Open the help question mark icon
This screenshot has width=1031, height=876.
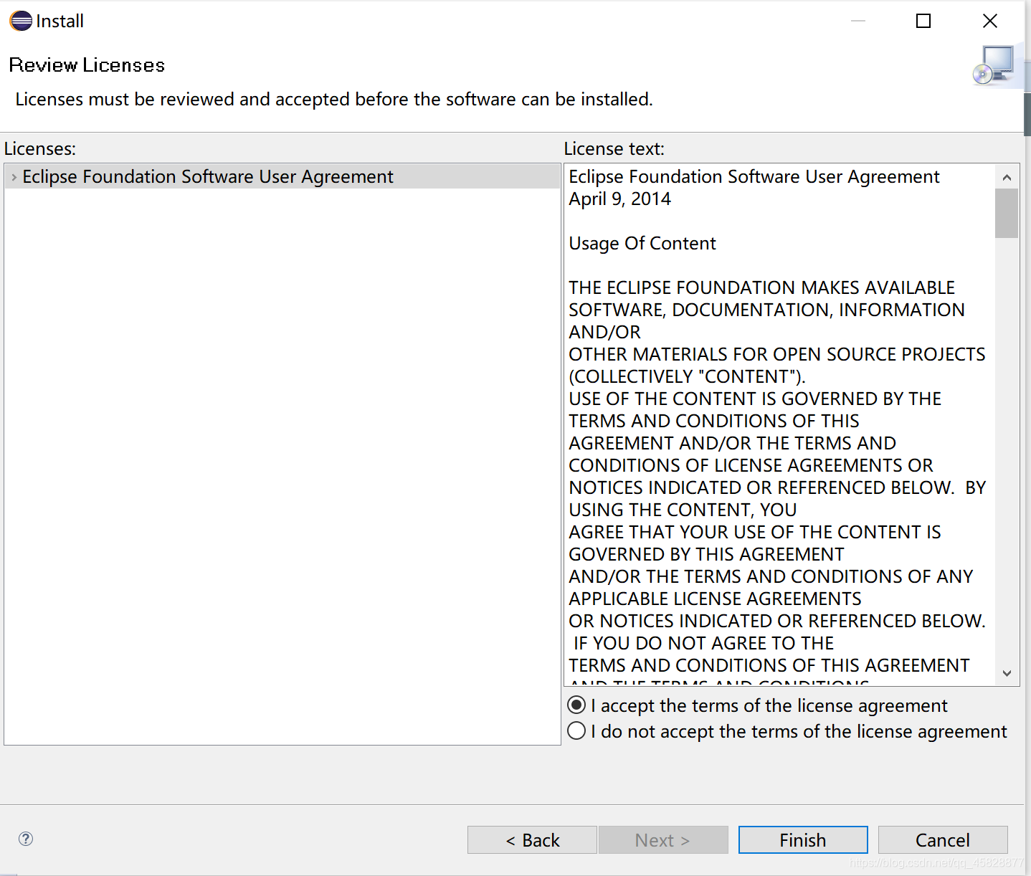26,839
